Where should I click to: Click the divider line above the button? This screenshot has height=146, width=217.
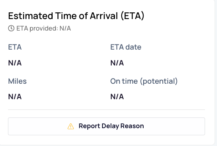pyautogui.click(x=107, y=110)
